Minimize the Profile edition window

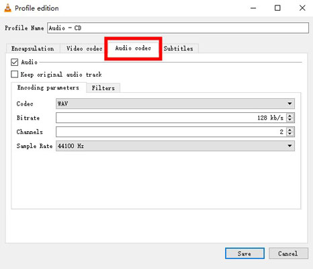point(253,8)
